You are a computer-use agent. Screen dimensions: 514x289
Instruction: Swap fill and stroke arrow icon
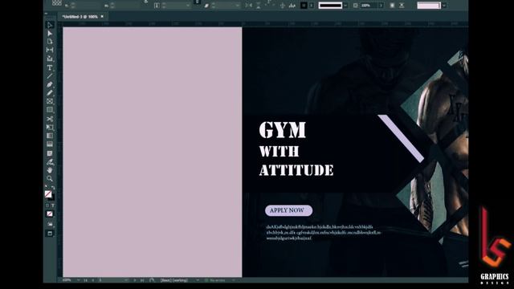click(x=53, y=188)
